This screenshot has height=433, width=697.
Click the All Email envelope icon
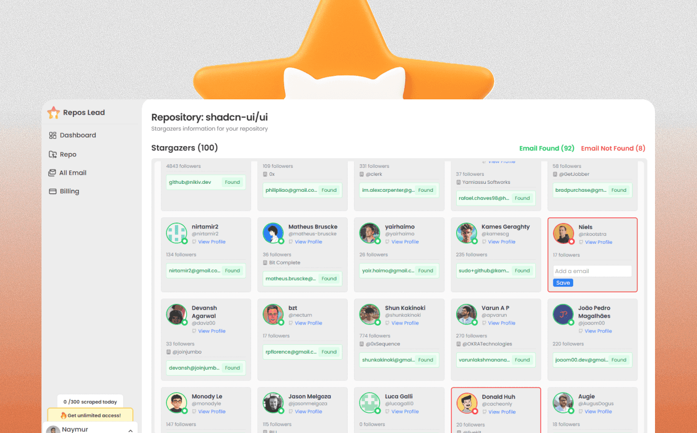tap(52, 173)
